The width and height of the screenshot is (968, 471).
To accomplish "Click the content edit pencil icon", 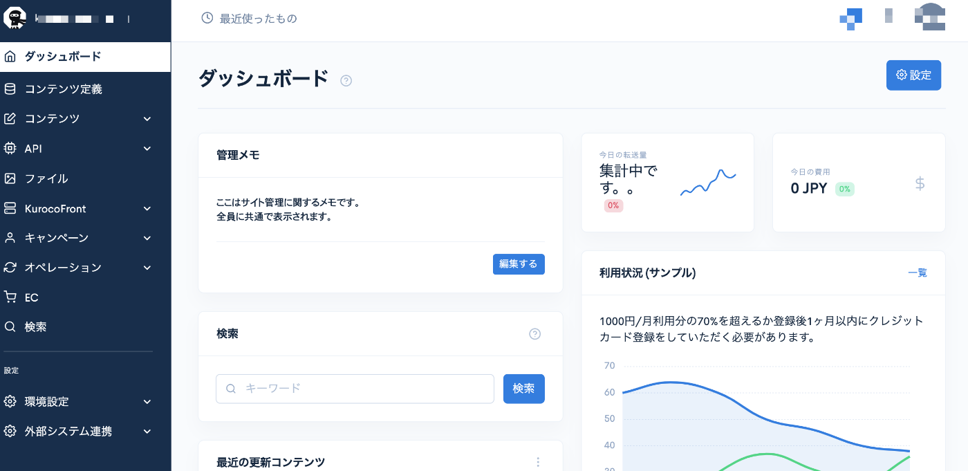I will click(x=10, y=118).
